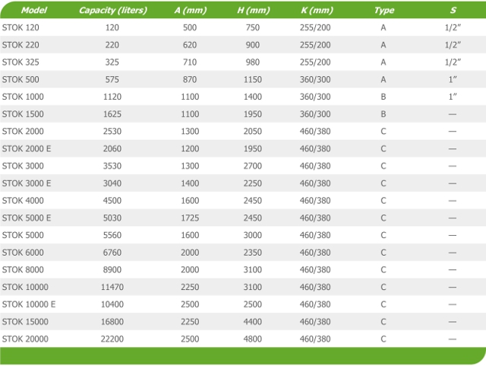The image size is (486, 366).
Task: Click capacity value 1120 for STOK 1000
Action: click(x=112, y=97)
